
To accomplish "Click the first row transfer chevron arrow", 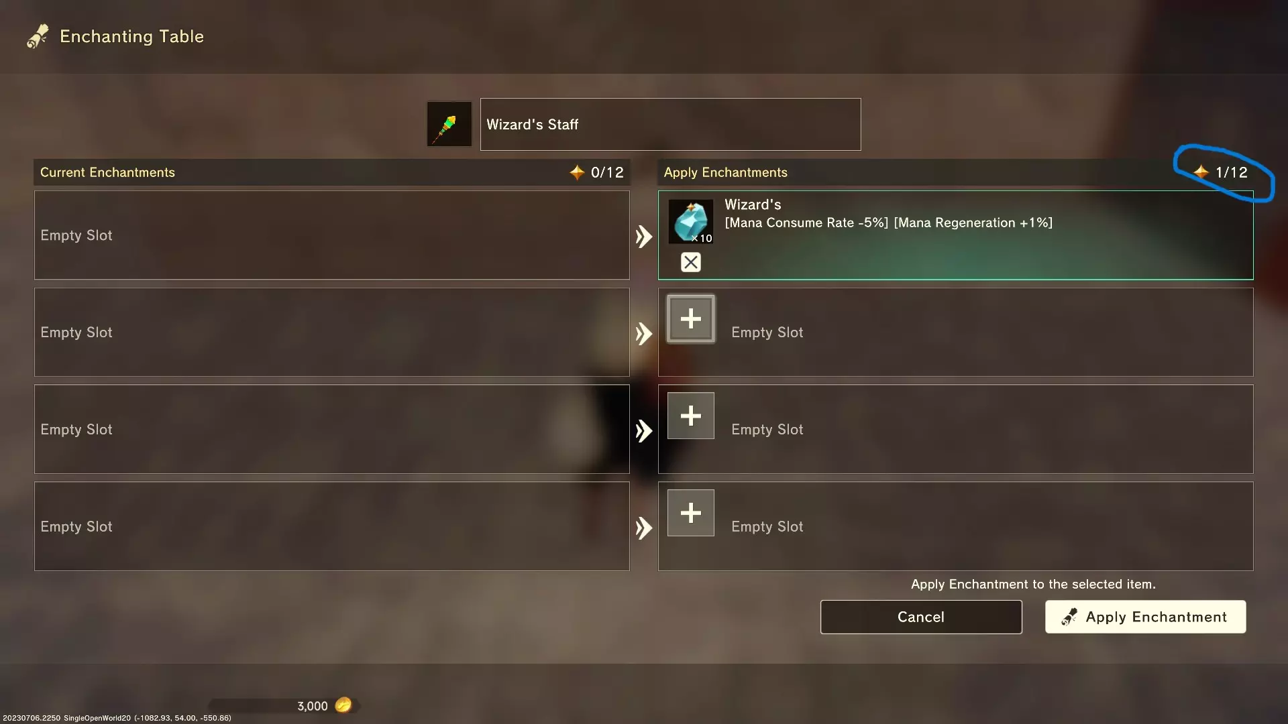I will click(x=644, y=236).
